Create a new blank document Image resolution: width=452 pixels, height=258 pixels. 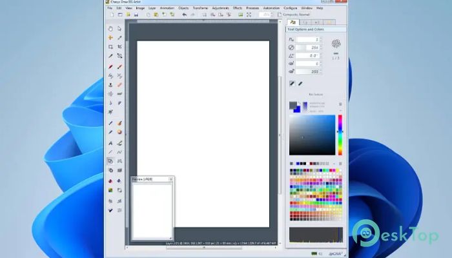(x=112, y=15)
